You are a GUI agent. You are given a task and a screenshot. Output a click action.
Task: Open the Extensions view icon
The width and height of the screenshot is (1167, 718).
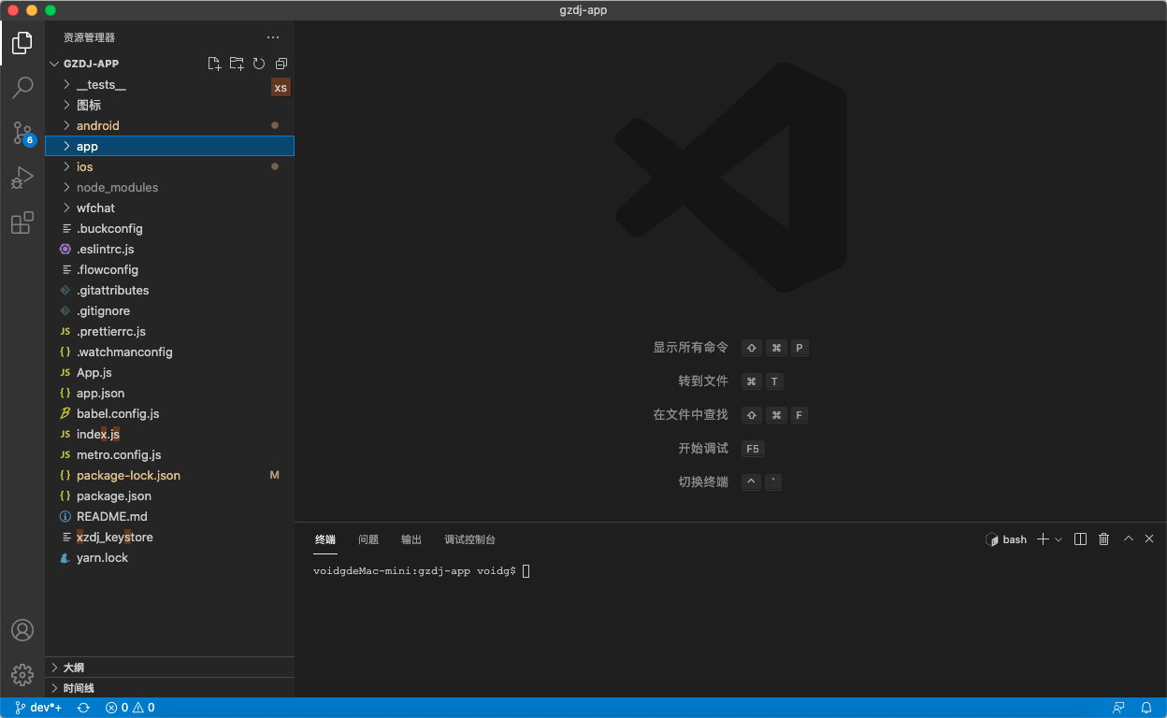click(22, 223)
